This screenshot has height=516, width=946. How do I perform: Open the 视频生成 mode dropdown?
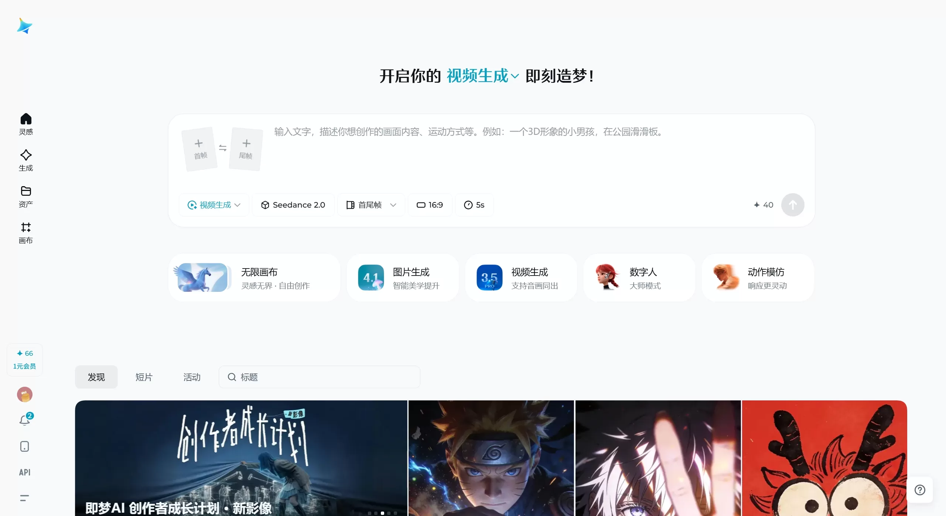(214, 205)
